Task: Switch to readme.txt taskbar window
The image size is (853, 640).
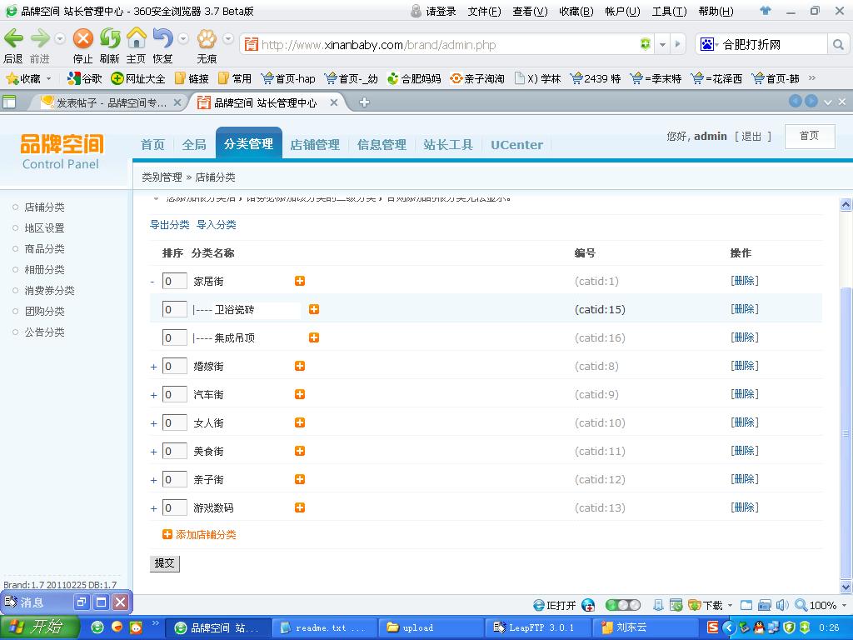Action: click(323, 627)
